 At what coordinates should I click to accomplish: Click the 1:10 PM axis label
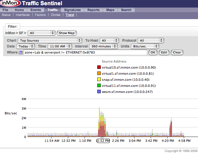tap(85, 141)
